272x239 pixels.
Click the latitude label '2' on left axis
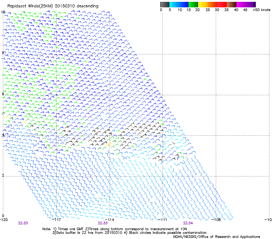(x=3, y=175)
